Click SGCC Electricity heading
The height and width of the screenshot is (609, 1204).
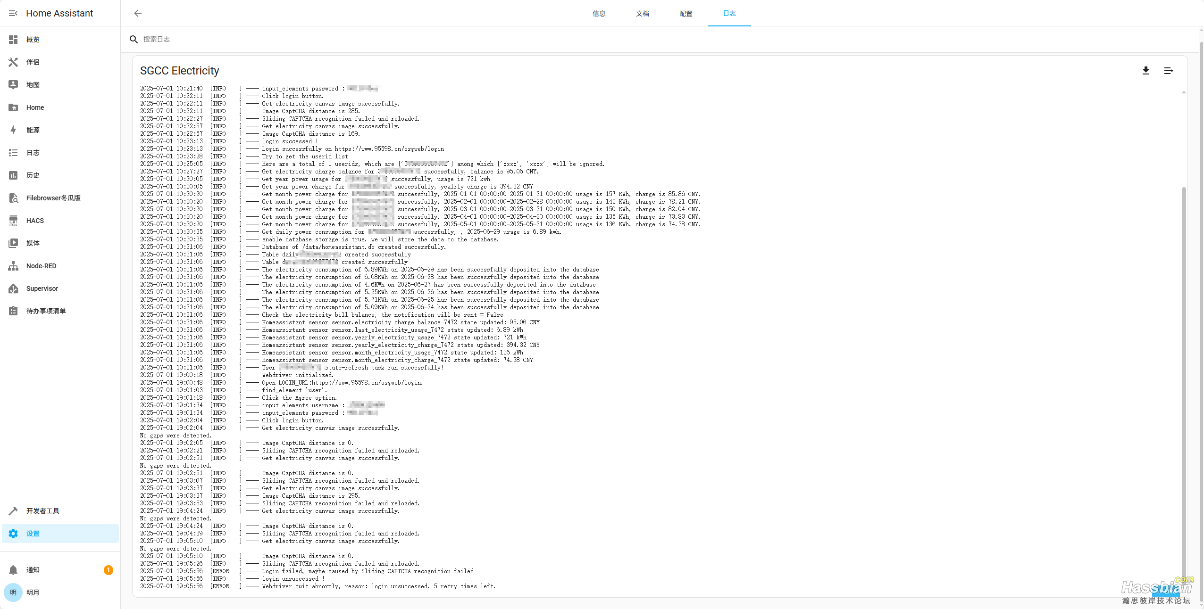180,71
